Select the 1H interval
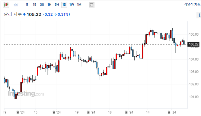The height and width of the screenshot is (116, 201). [49, 5]
